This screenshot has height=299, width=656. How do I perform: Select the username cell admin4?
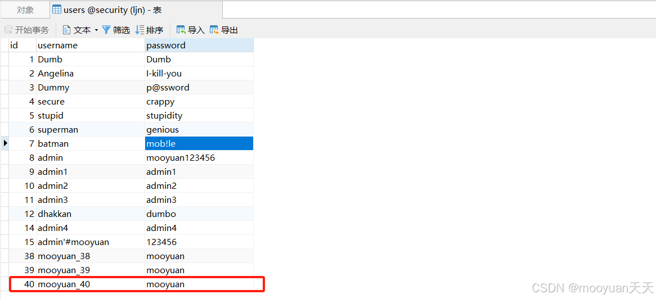[x=91, y=228]
